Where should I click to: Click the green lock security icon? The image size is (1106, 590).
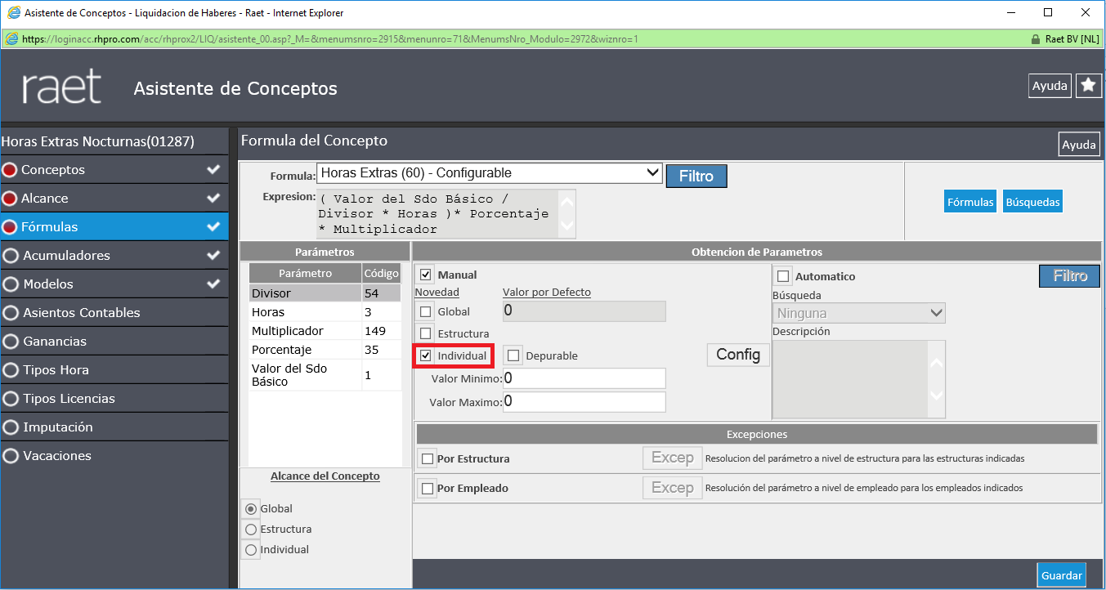(x=1037, y=38)
